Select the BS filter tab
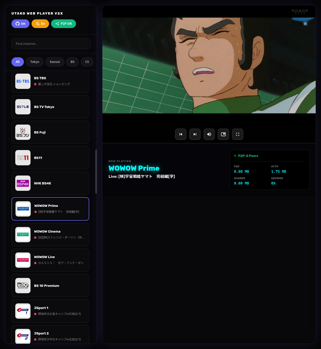The width and height of the screenshot is (321, 349). pyautogui.click(x=73, y=62)
